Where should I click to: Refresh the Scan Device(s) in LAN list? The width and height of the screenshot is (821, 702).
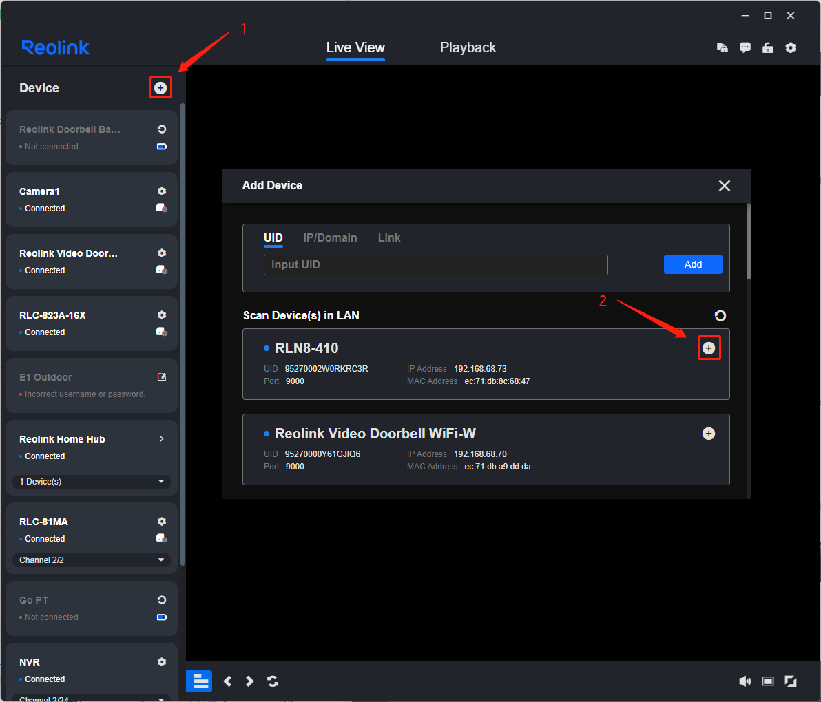[x=720, y=315]
